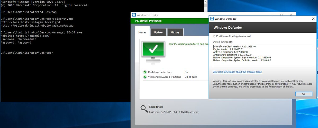Switch to the Update tab
This screenshot has height=128, width=318.
point(158,32)
